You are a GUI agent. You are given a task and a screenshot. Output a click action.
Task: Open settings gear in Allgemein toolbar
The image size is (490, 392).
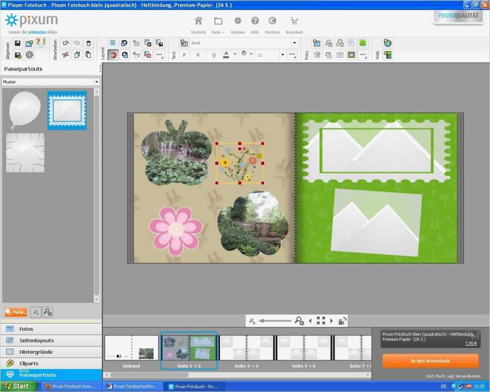[x=30, y=55]
